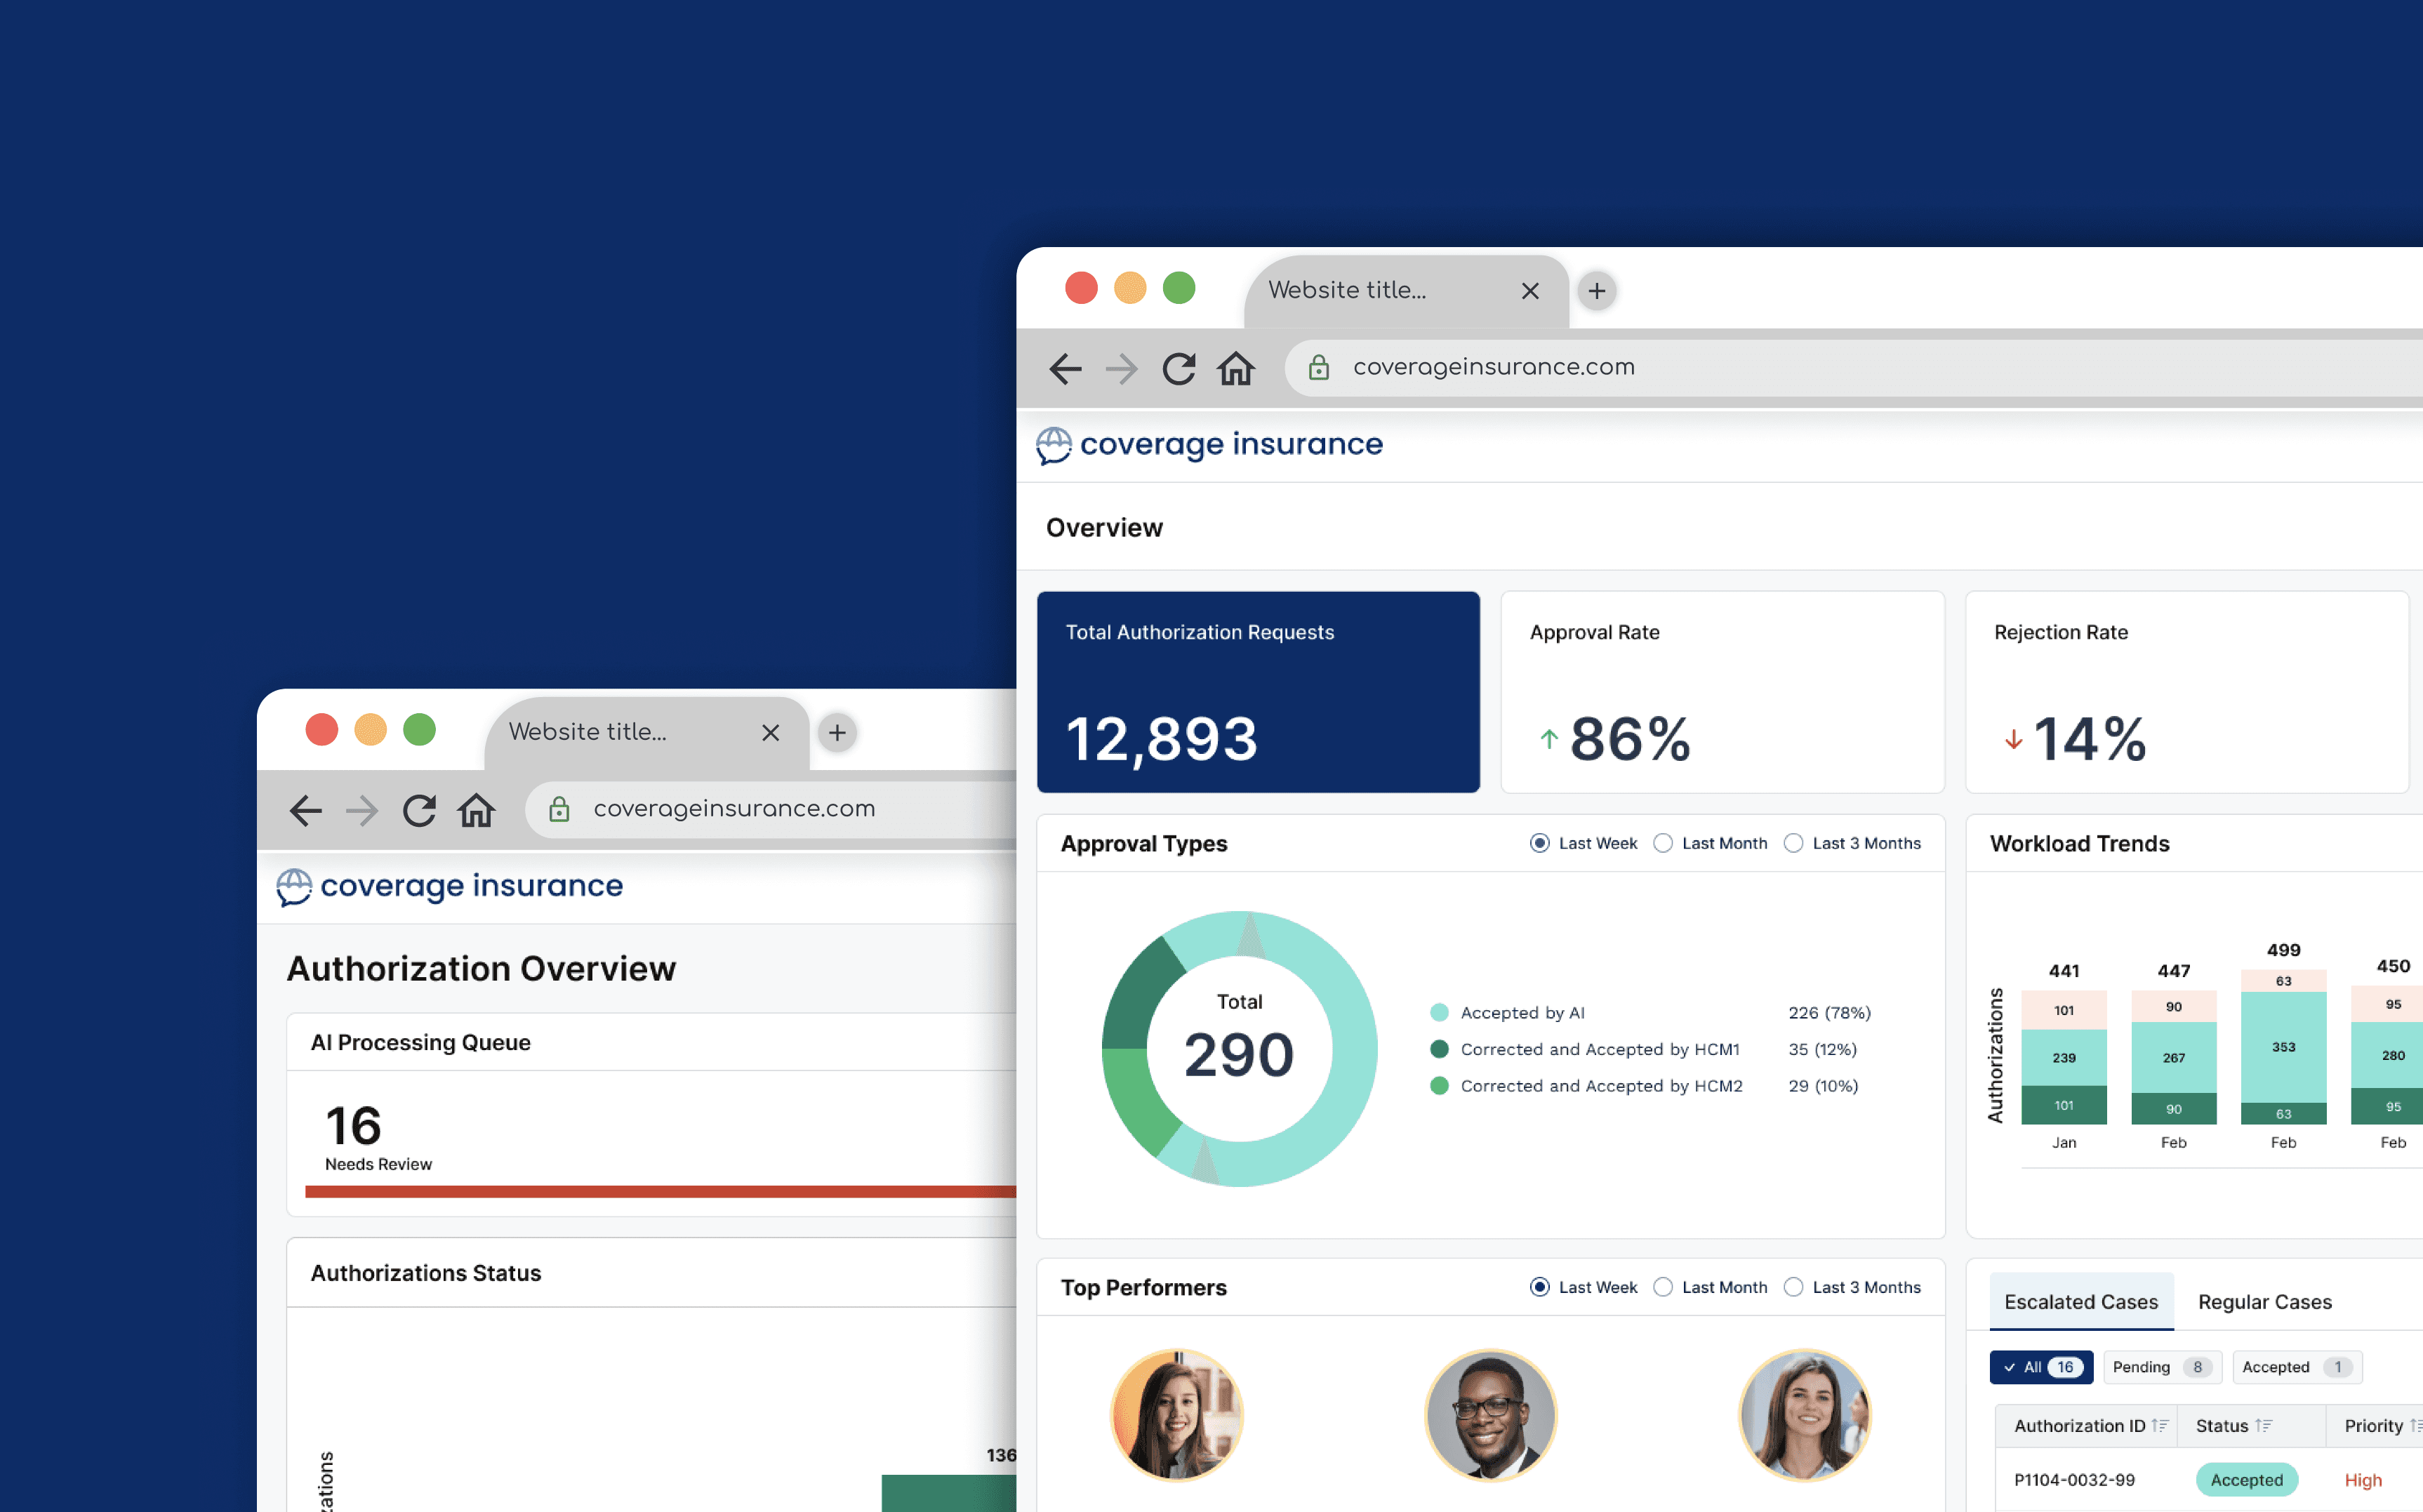Switch to Regular Cases tab
Screen dimensions: 2423x1512
tap(2264, 1301)
